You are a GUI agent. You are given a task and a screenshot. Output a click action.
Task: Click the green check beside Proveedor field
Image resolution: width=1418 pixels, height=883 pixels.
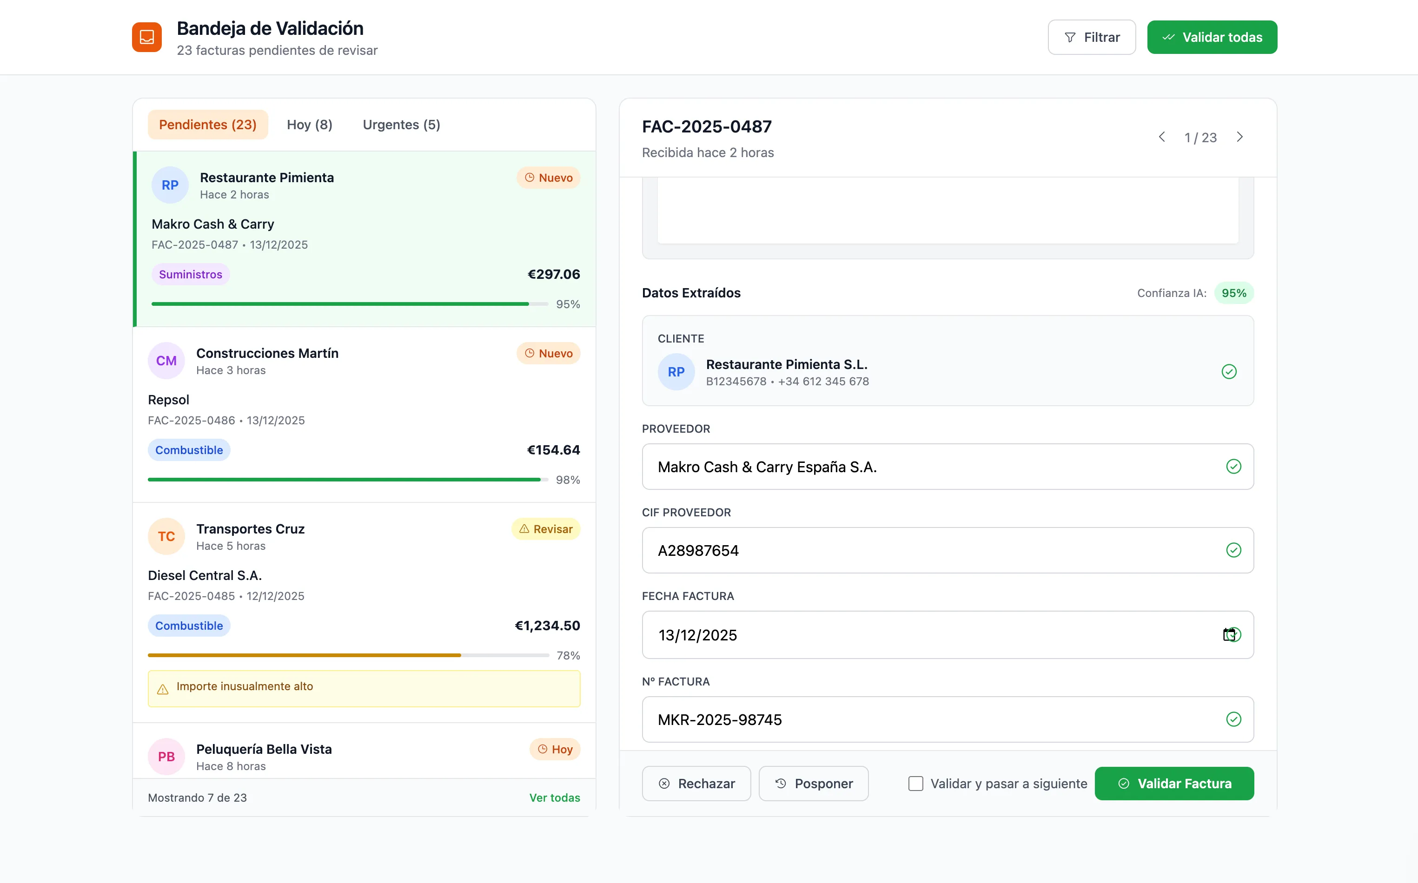coord(1233,467)
